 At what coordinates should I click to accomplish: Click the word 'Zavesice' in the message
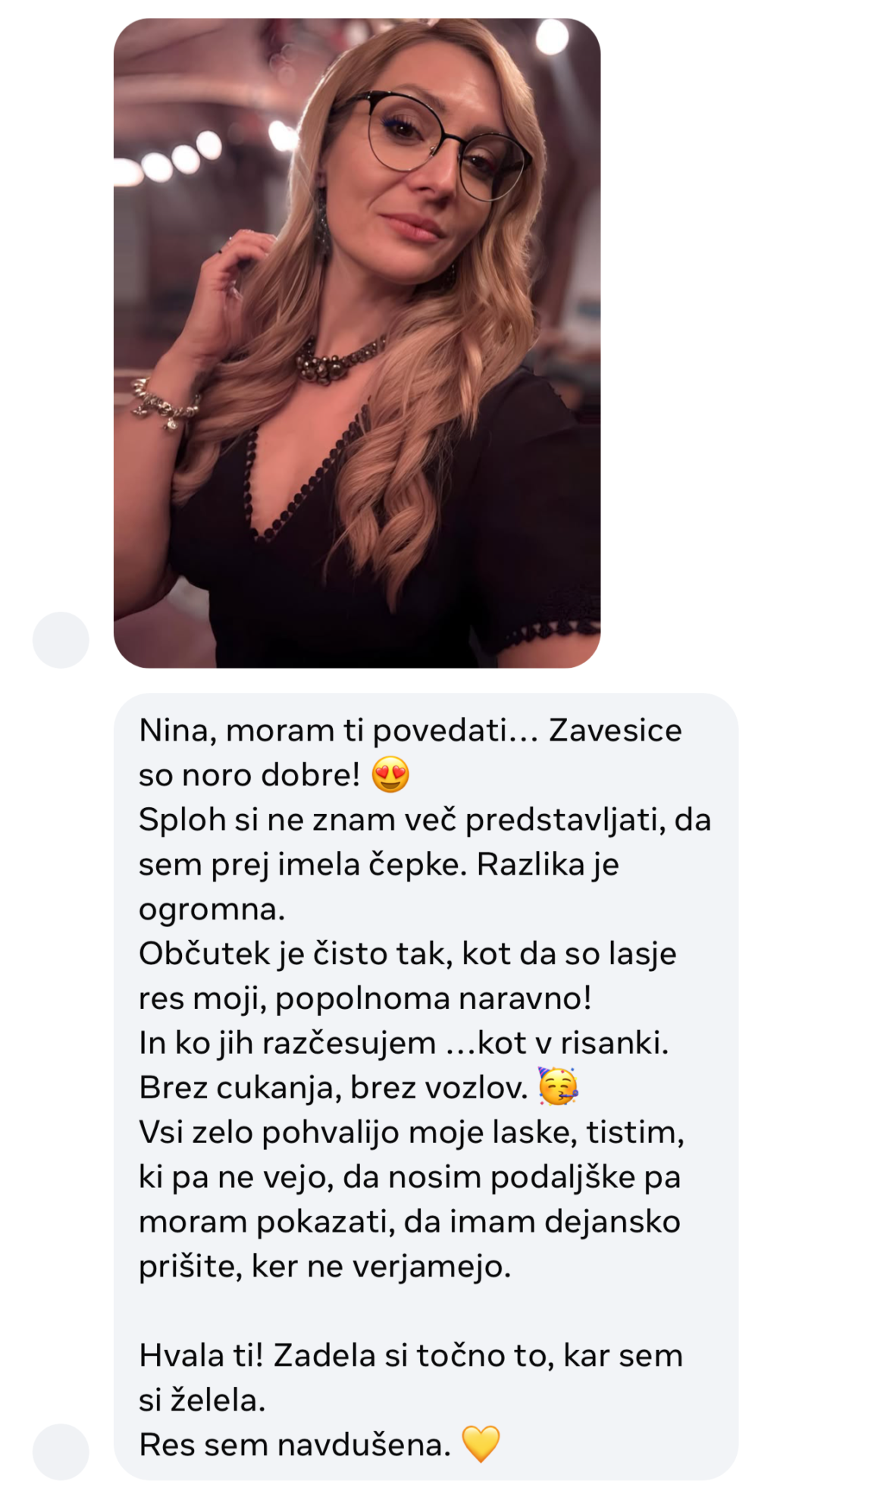coord(615,730)
